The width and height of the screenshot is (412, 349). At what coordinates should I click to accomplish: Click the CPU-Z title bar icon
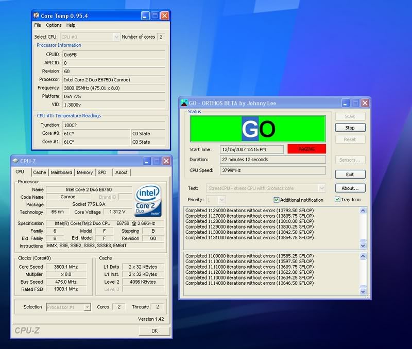(16, 161)
